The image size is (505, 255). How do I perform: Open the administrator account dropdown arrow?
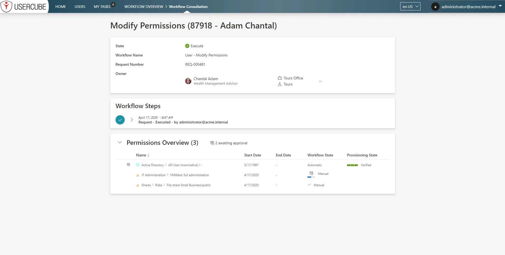[x=500, y=6]
